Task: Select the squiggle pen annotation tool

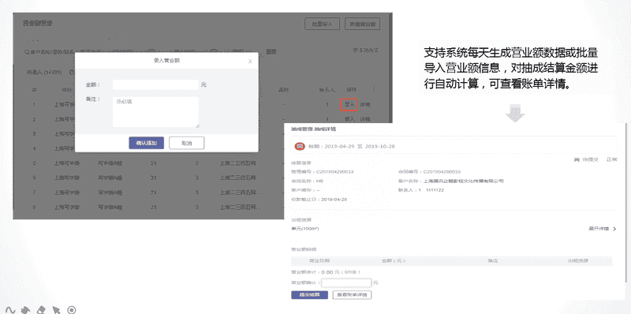Action: (x=10, y=310)
